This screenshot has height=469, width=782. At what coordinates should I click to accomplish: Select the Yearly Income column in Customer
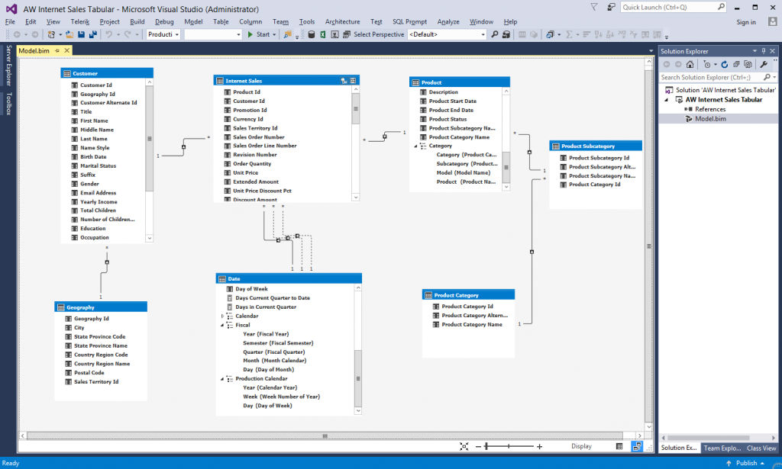tap(99, 201)
